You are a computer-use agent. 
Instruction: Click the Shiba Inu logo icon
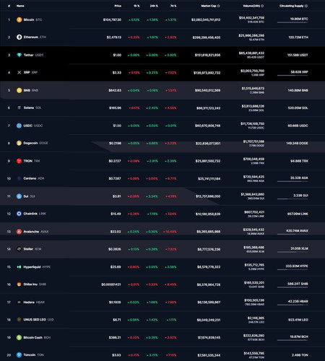tap(19, 284)
